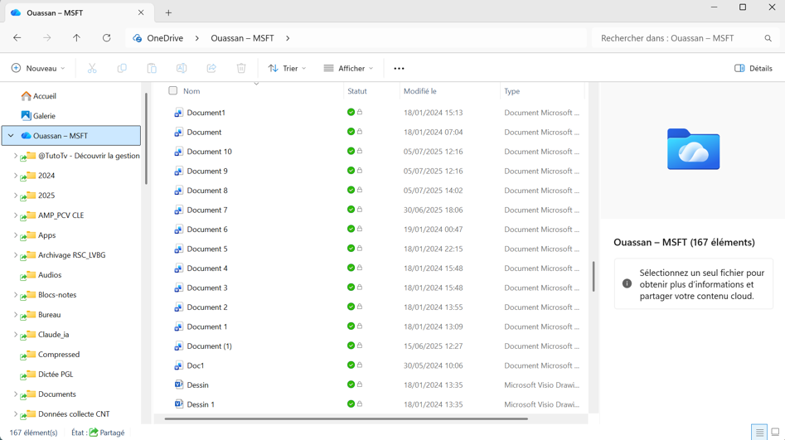Expand the 2025 folder in tree
Viewport: 785px width, 440px height.
tap(16, 196)
